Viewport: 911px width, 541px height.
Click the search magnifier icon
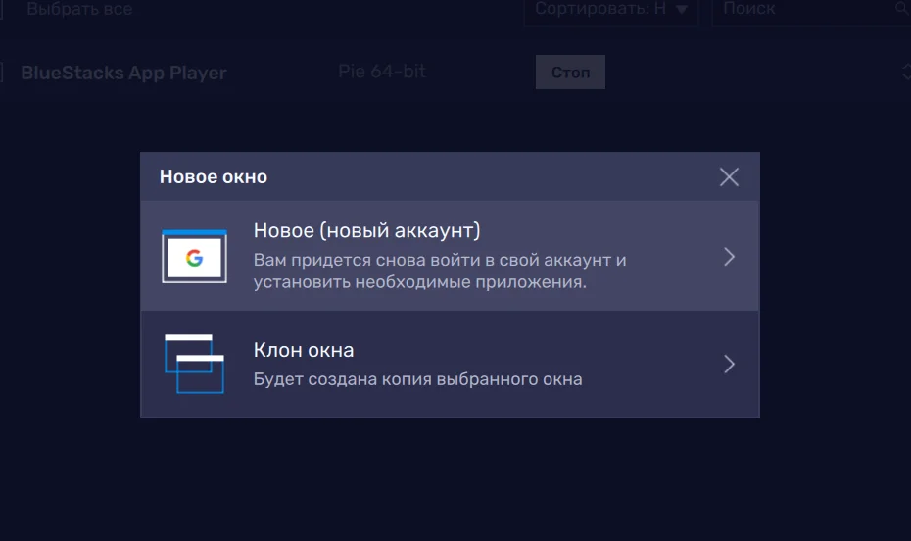901,9
